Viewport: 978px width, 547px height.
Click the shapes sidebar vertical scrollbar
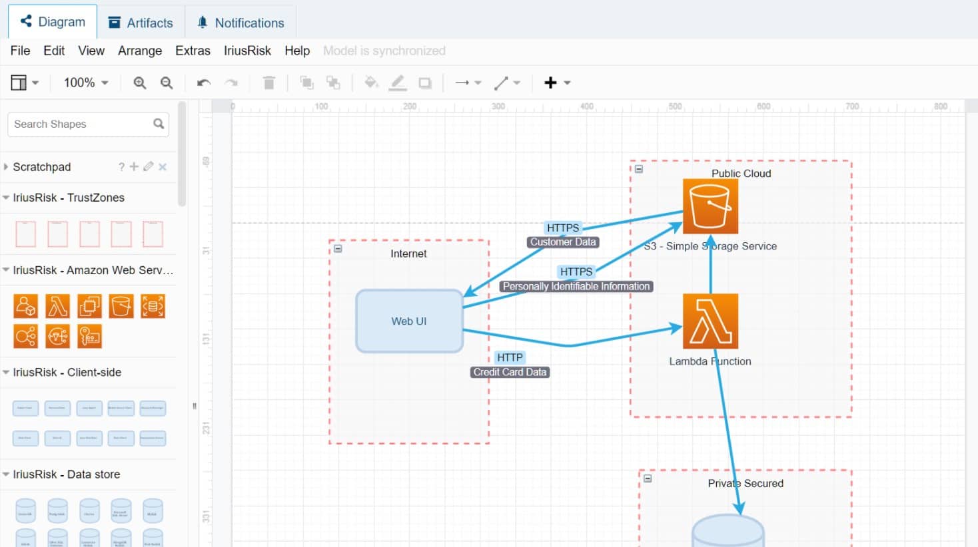click(x=182, y=154)
